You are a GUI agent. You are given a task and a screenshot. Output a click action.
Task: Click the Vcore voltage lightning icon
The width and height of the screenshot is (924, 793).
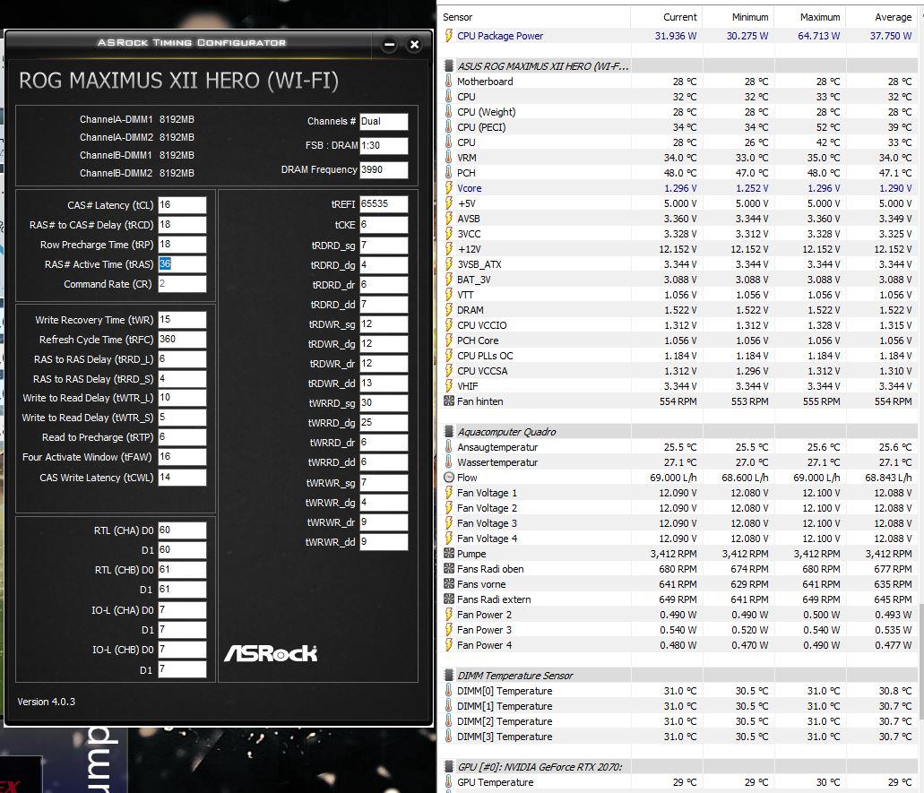pyautogui.click(x=448, y=188)
